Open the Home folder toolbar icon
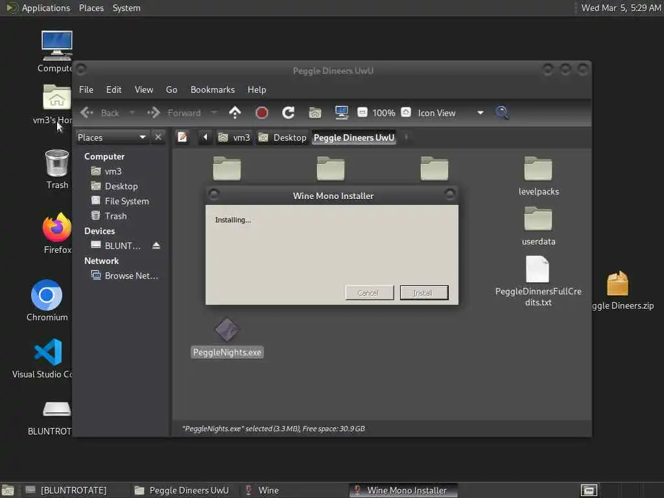The width and height of the screenshot is (664, 498). click(x=315, y=113)
